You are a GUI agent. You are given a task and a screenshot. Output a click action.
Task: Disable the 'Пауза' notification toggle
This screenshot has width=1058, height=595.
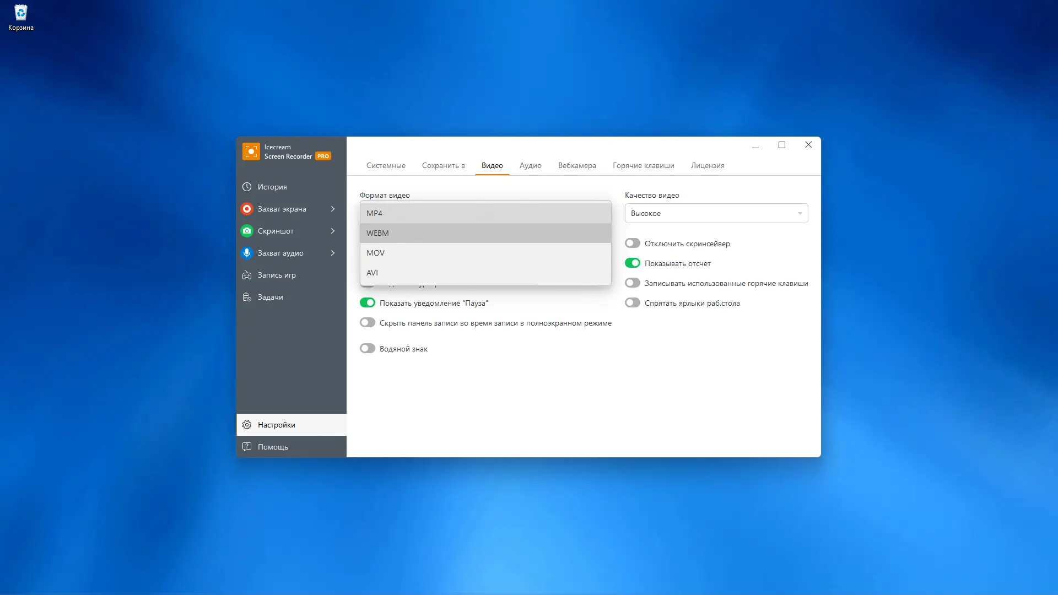(x=368, y=303)
